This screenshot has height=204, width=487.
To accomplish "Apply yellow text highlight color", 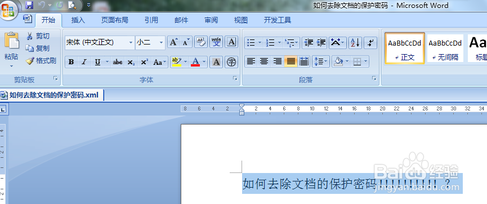I will pyautogui.click(x=176, y=62).
